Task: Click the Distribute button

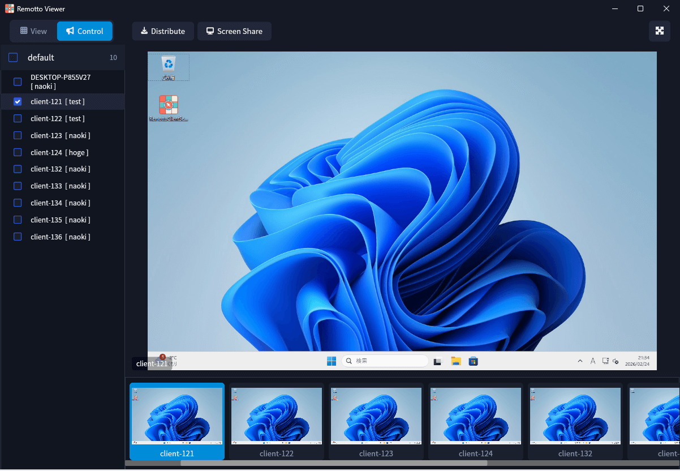Action: coord(163,31)
